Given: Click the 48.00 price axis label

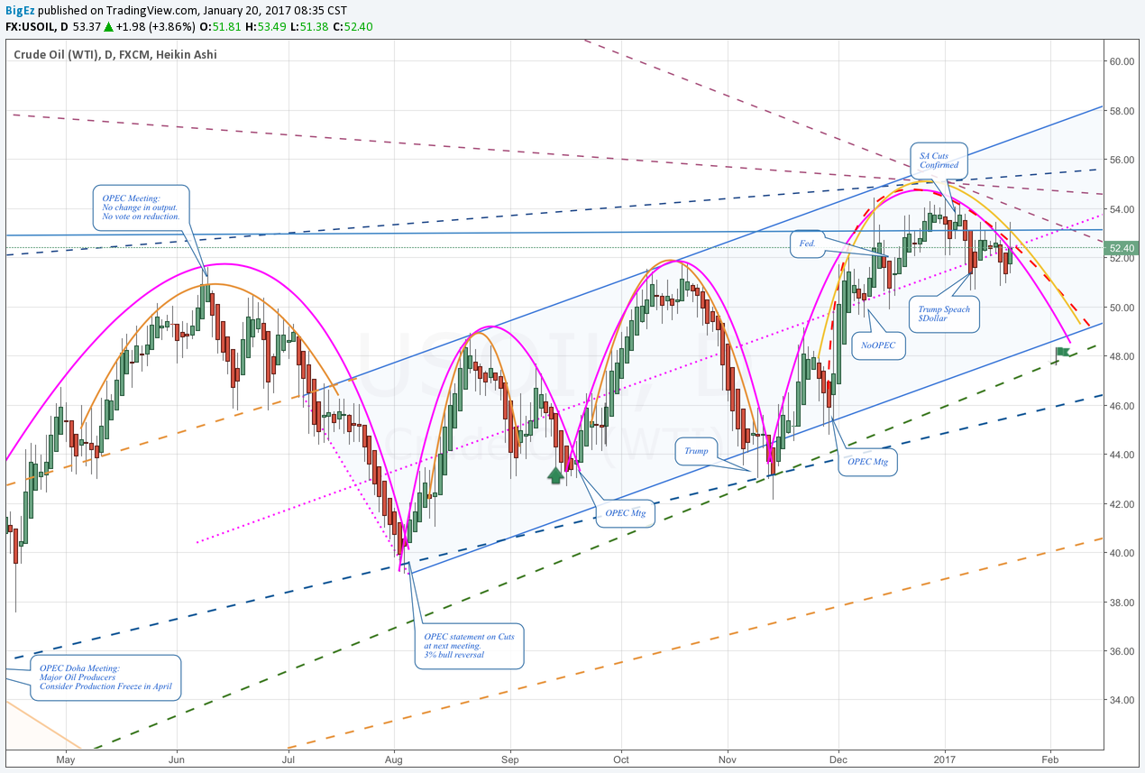Looking at the screenshot, I should point(1122,356).
